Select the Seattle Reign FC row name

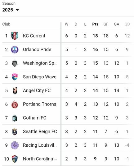(x=40, y=131)
